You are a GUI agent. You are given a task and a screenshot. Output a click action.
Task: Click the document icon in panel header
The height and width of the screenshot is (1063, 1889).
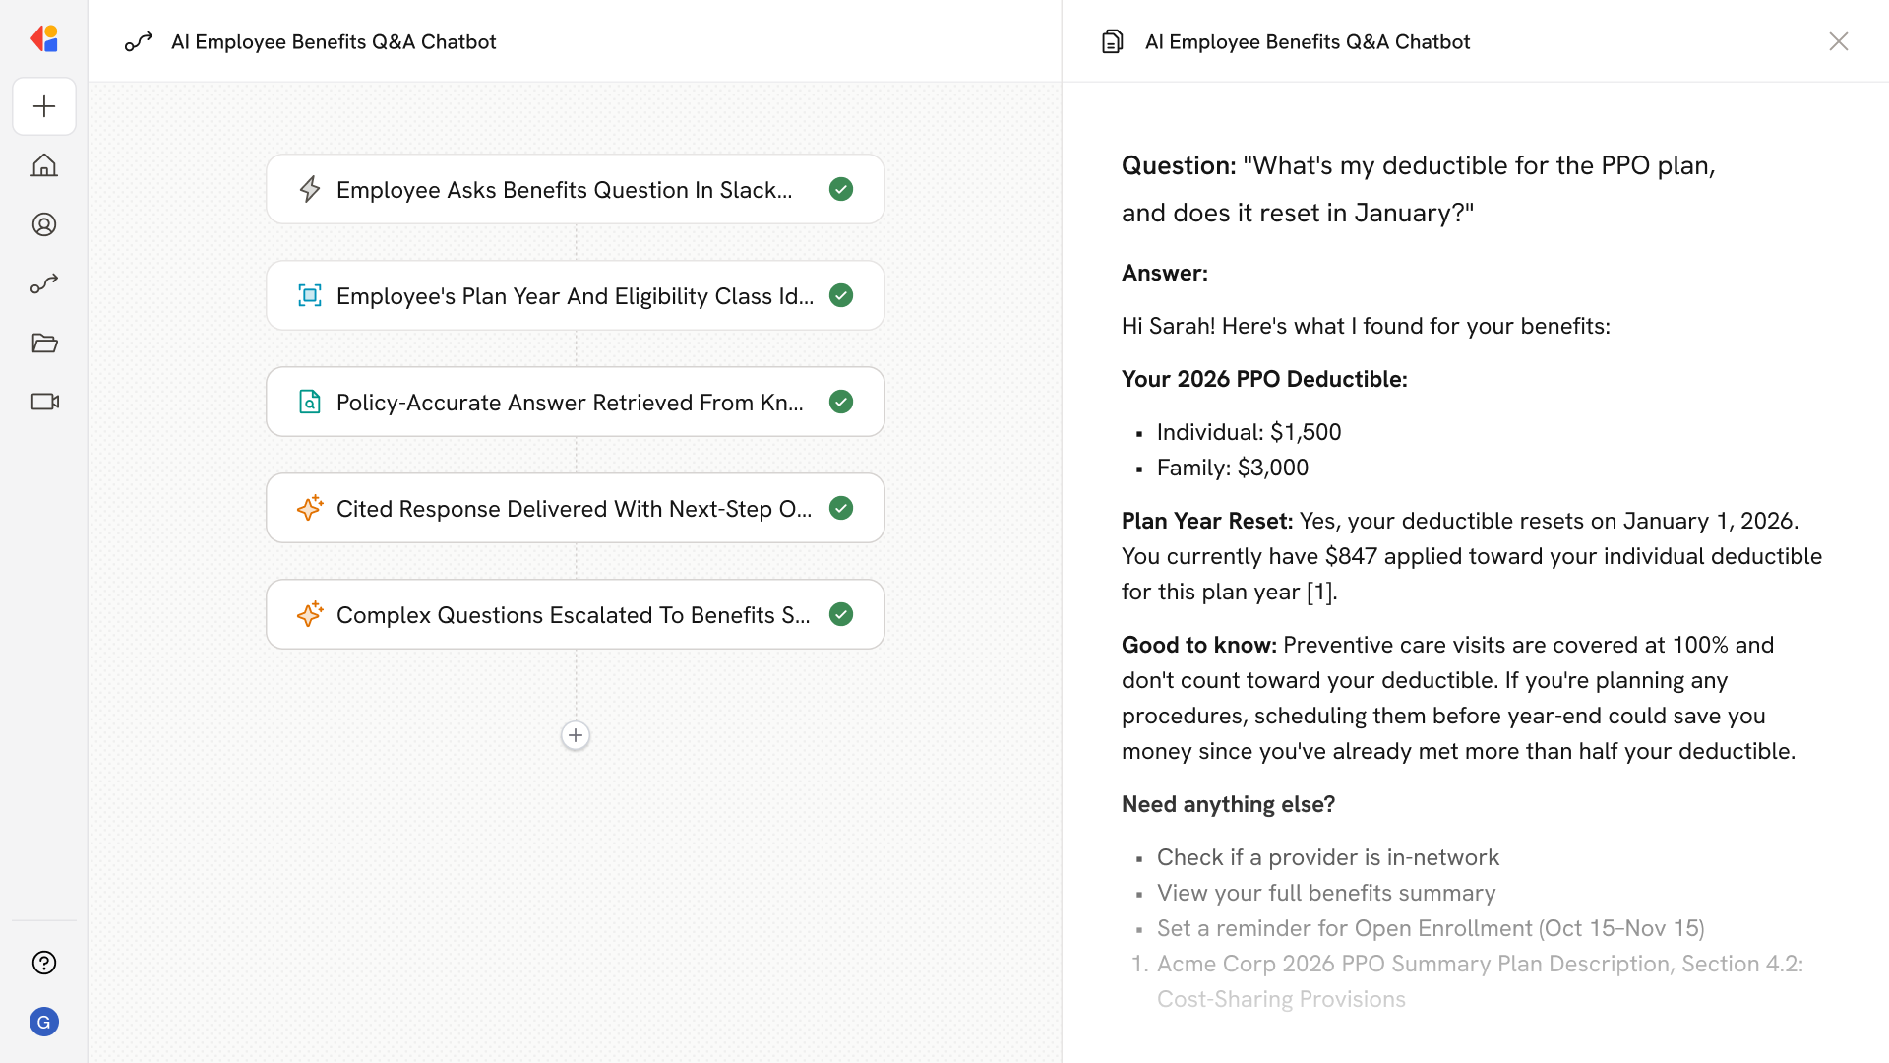(x=1113, y=41)
